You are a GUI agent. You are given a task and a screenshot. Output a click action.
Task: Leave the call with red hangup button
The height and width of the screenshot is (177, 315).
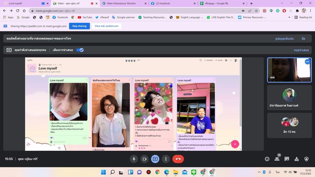click(178, 159)
